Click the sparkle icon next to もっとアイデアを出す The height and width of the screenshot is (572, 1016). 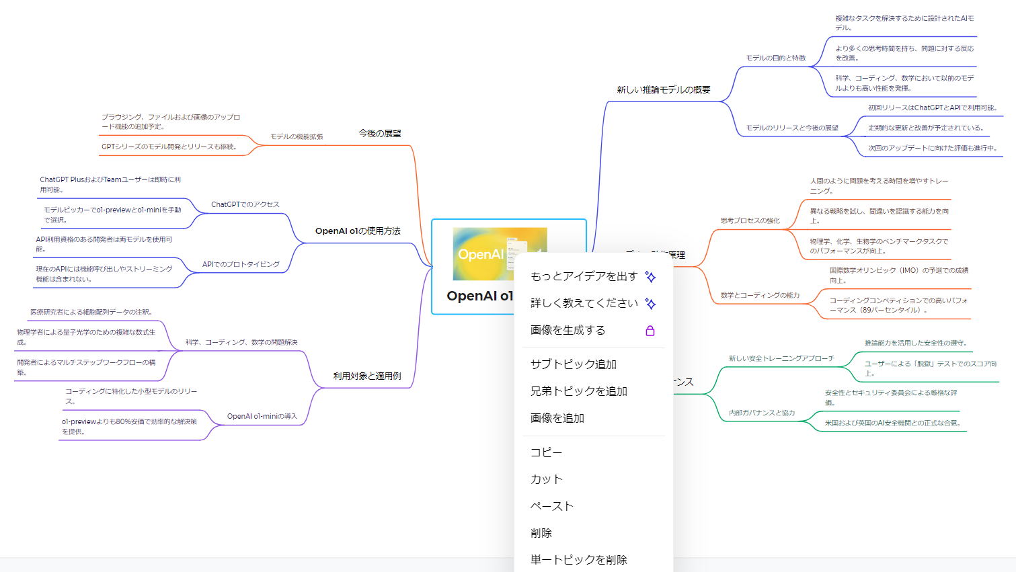[x=650, y=277]
